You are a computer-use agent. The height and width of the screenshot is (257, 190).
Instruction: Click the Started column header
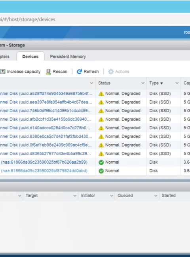click(169, 196)
